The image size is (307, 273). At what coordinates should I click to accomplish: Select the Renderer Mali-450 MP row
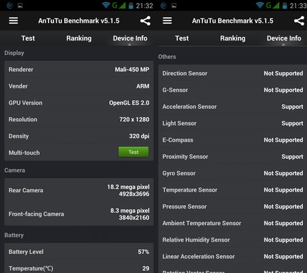coord(79,70)
